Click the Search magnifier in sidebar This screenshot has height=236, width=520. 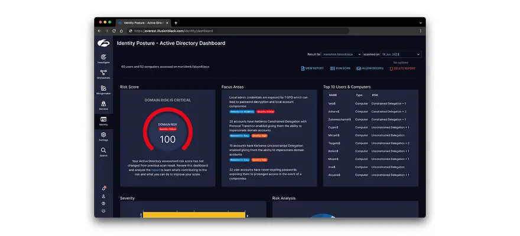coord(103,152)
